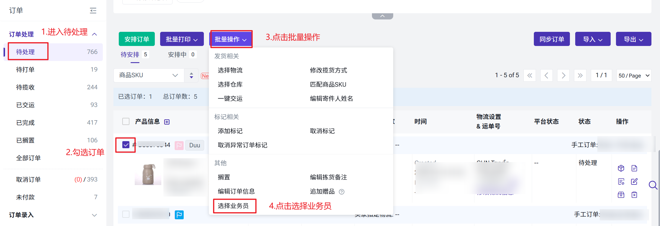Check the second order row checkbox
The image size is (660, 226).
click(x=126, y=214)
